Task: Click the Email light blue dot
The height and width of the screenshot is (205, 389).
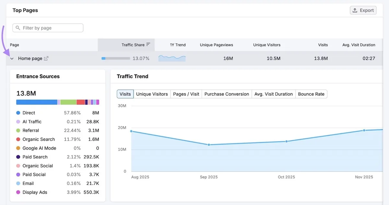Action: [18, 183]
